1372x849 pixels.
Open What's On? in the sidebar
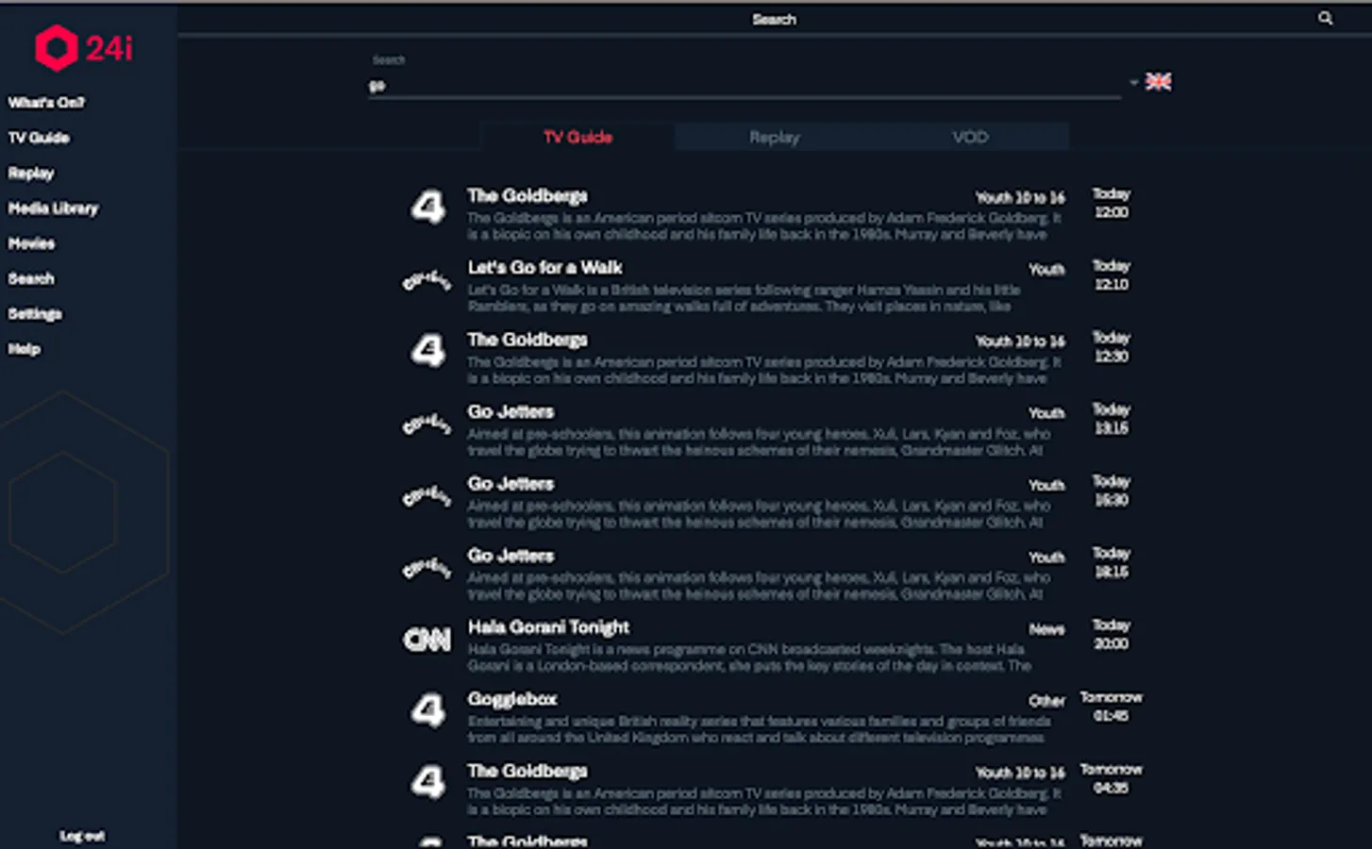coord(46,102)
